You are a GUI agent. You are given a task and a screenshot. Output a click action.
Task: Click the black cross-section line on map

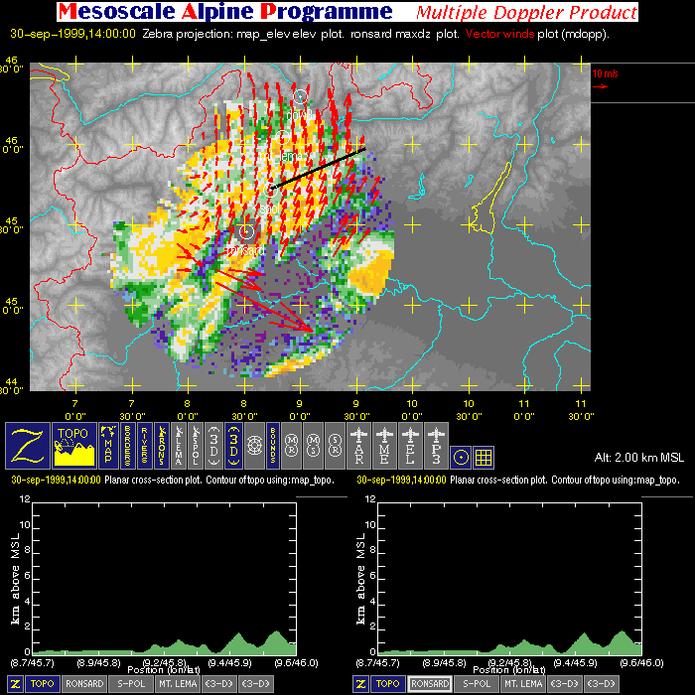coord(318,169)
